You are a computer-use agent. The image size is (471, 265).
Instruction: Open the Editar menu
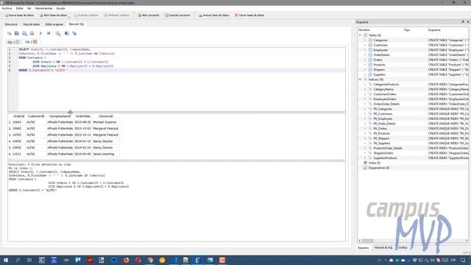(x=20, y=8)
